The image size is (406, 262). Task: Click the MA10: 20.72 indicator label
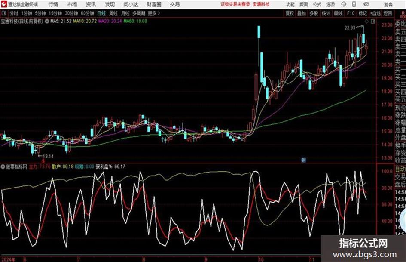coord(85,21)
